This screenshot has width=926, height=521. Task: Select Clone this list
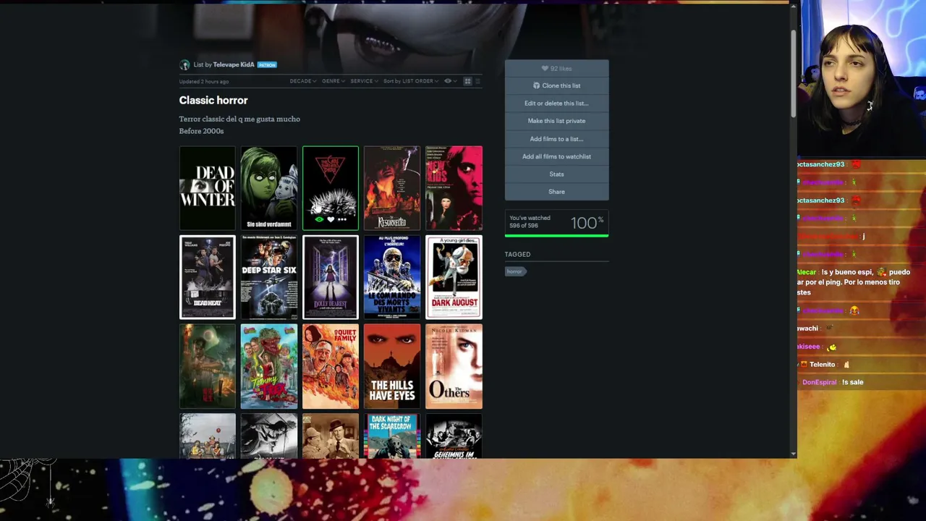(556, 85)
